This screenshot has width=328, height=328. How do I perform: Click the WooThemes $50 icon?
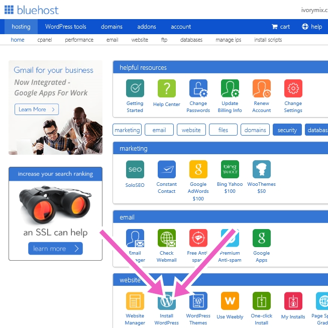[x=262, y=169]
